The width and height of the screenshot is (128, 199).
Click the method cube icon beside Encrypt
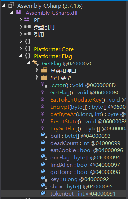[x=42, y=106]
